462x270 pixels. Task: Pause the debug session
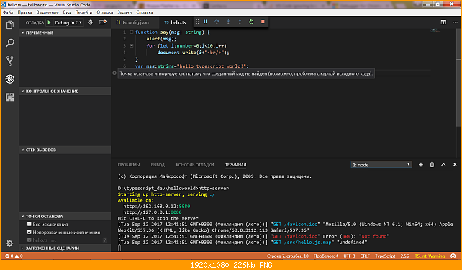tap(205, 22)
